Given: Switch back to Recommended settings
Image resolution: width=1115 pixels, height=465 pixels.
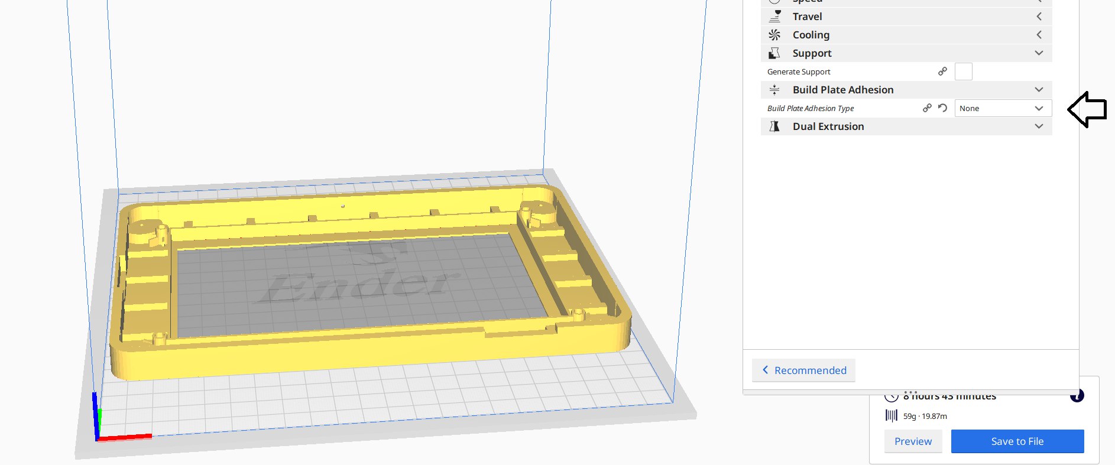Looking at the screenshot, I should (803, 370).
